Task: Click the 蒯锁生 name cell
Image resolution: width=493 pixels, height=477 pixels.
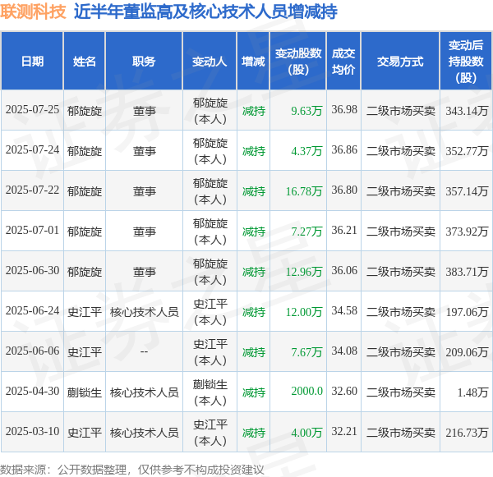Action: pos(85,392)
